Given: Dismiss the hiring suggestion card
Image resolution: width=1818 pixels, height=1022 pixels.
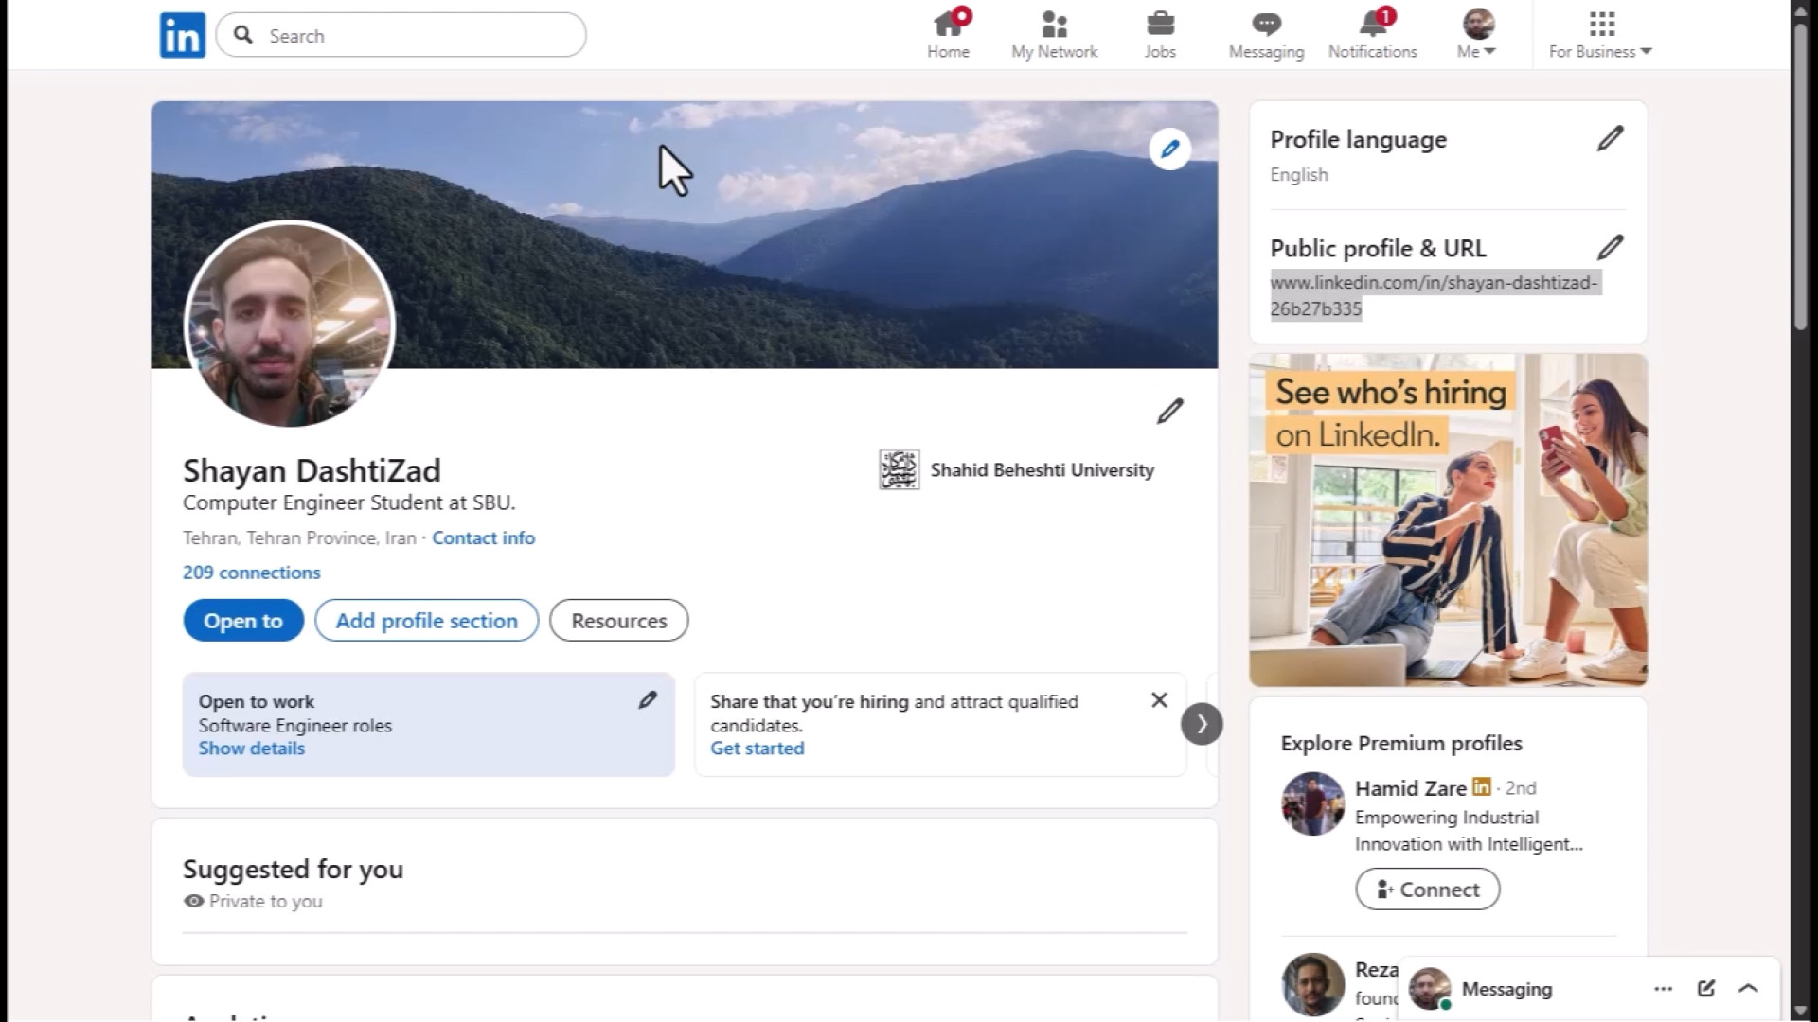Looking at the screenshot, I should click(x=1159, y=700).
